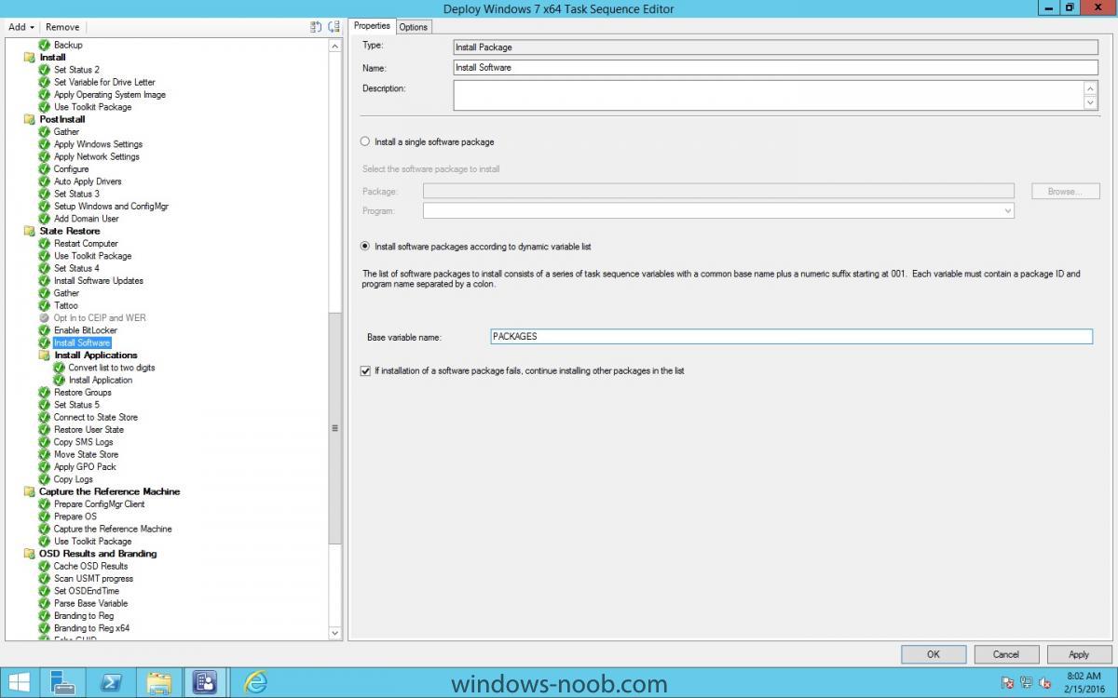Viewport: 1118px width, 698px height.
Task: Click the Type field showing Install Package
Action: [775, 47]
